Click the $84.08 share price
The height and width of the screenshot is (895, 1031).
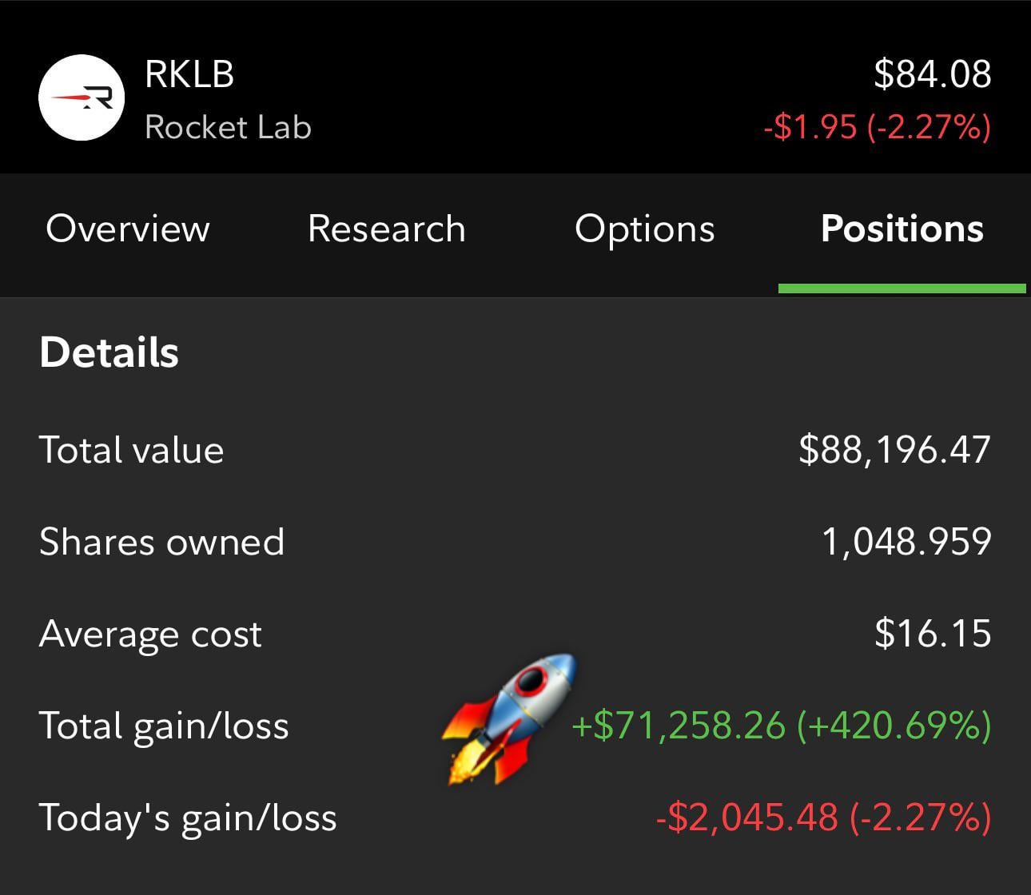(x=932, y=74)
